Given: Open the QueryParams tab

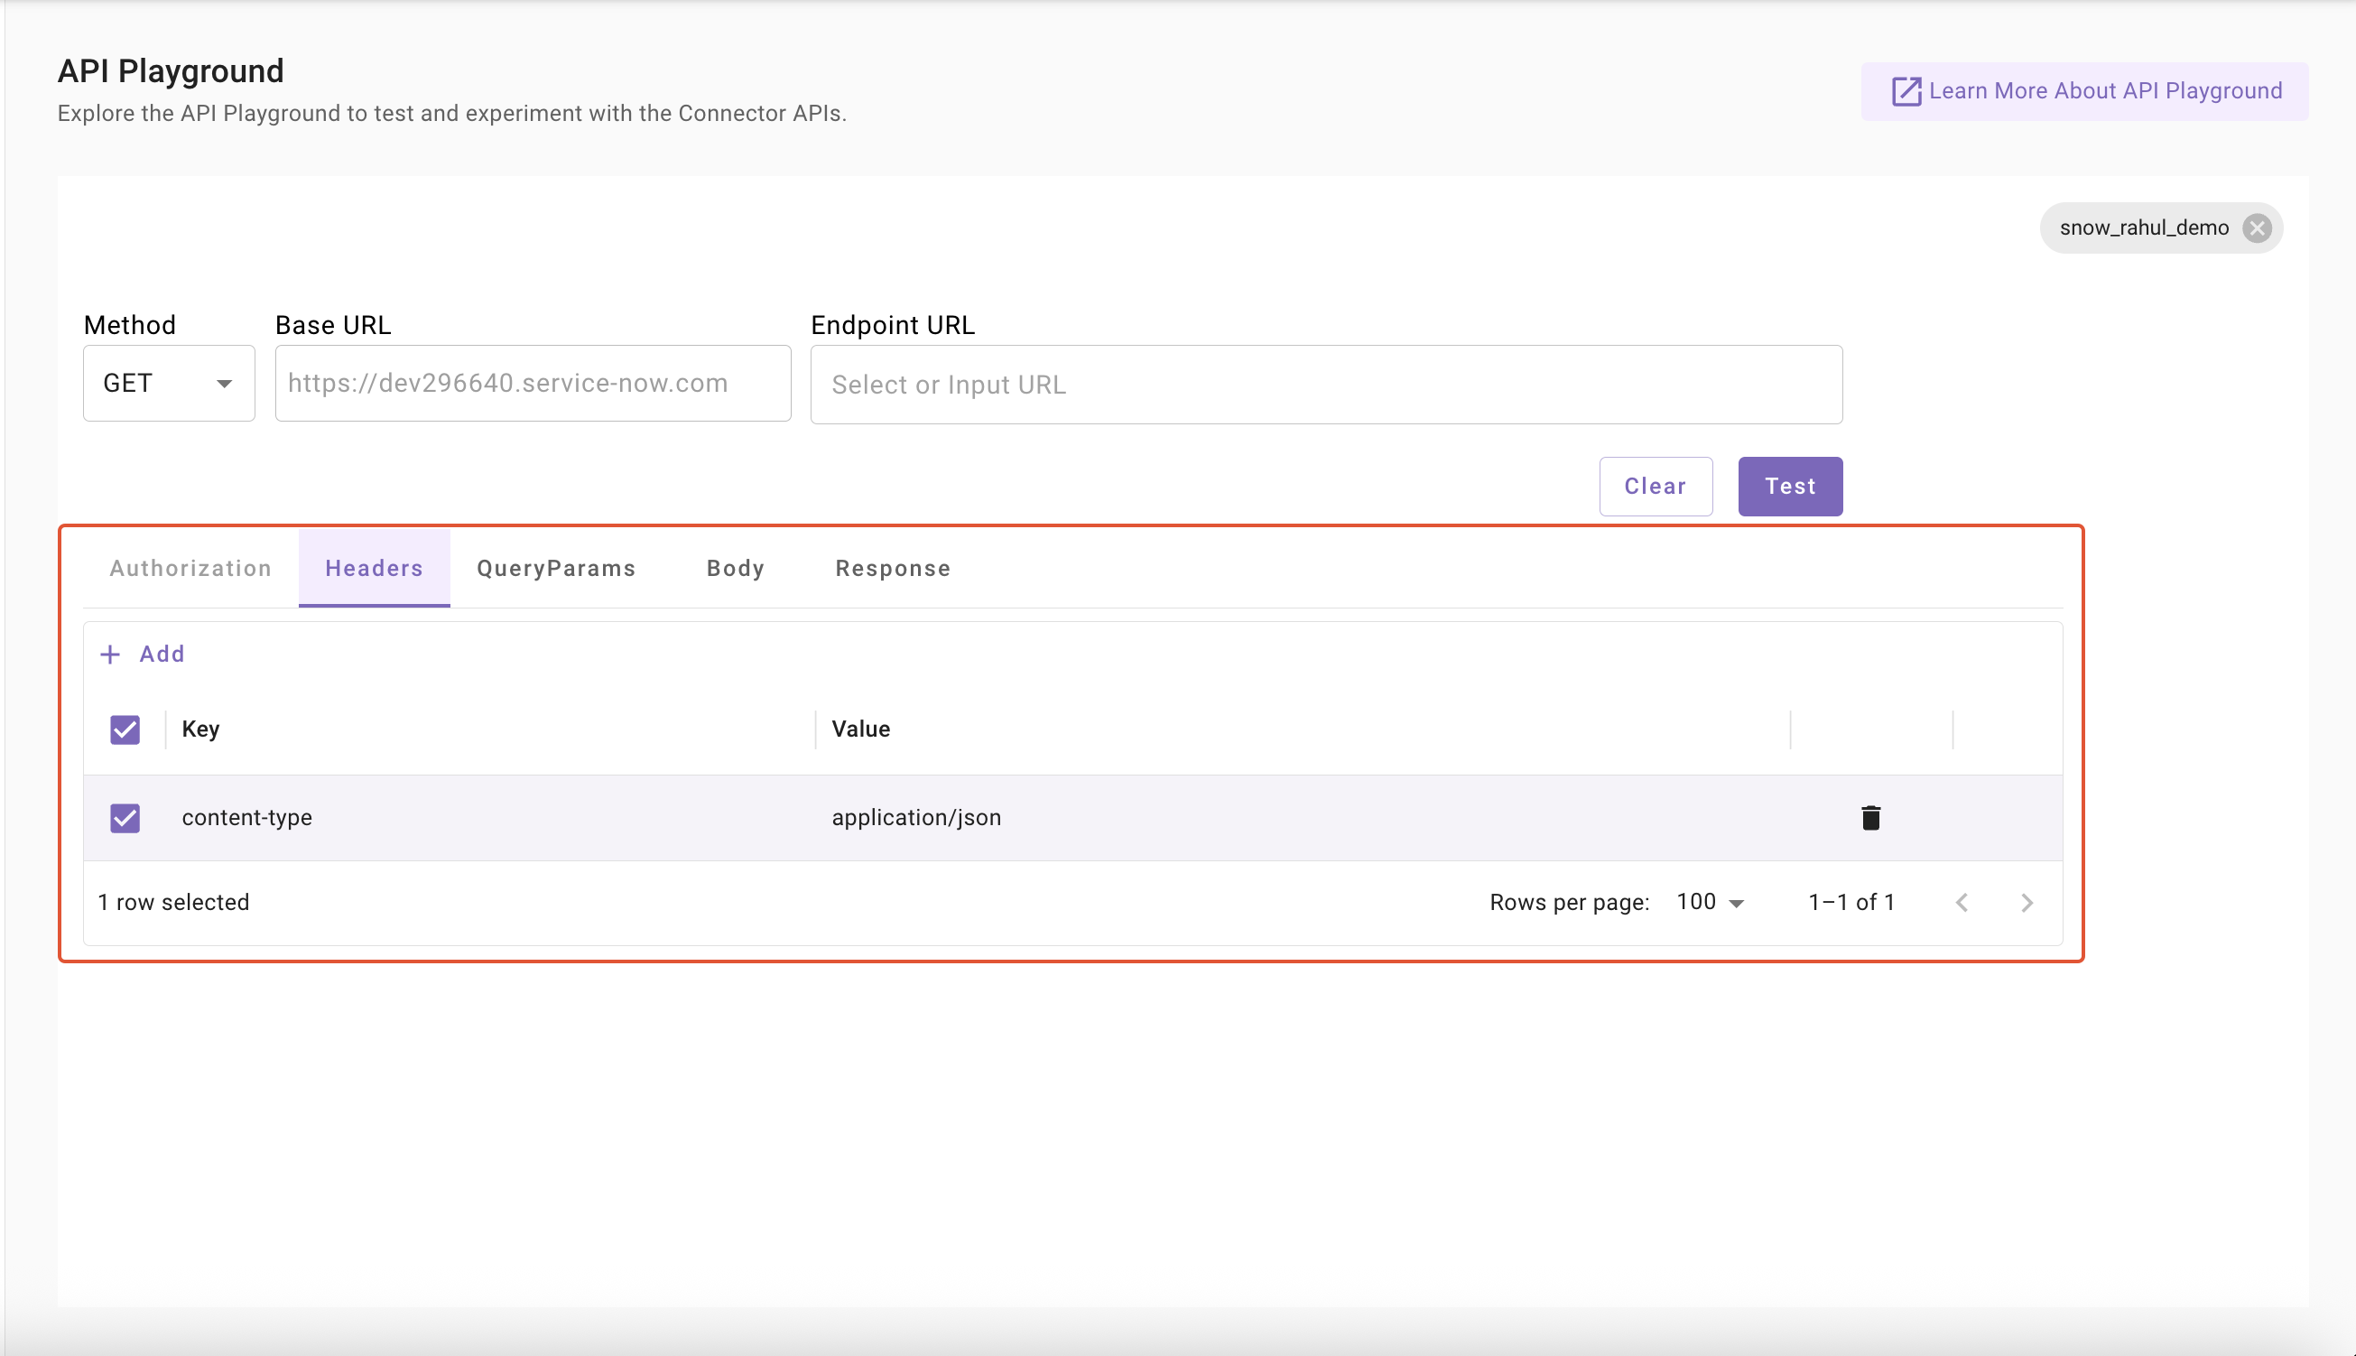Looking at the screenshot, I should [x=556, y=568].
